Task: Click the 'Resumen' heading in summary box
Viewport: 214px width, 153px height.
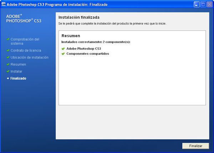Action: pos(71,36)
